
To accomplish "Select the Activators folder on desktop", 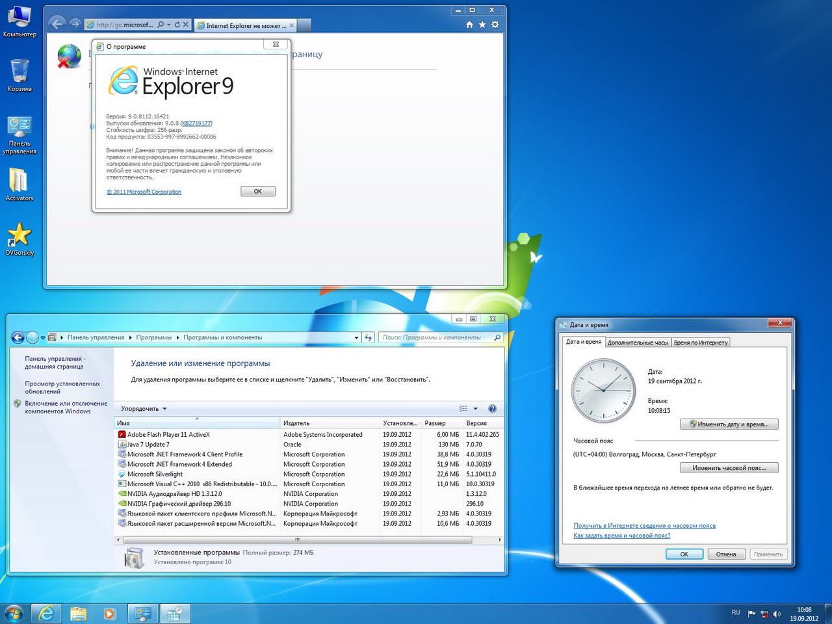I will click(19, 185).
